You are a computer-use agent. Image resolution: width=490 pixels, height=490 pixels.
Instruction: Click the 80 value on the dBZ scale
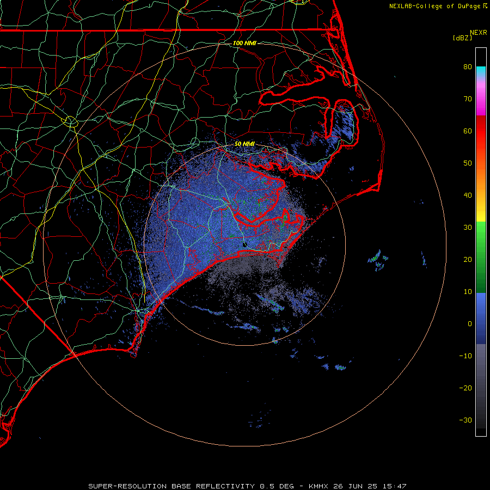click(x=468, y=66)
